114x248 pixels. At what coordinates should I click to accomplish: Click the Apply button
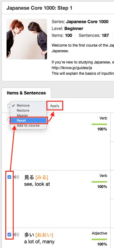tap(55, 106)
